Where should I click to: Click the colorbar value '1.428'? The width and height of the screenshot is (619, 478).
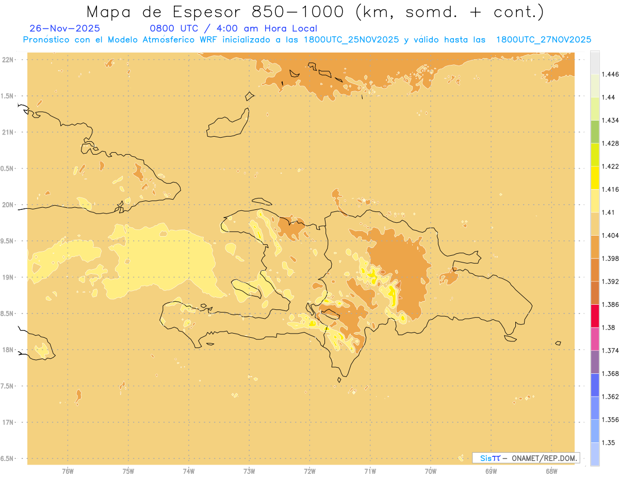(610, 143)
